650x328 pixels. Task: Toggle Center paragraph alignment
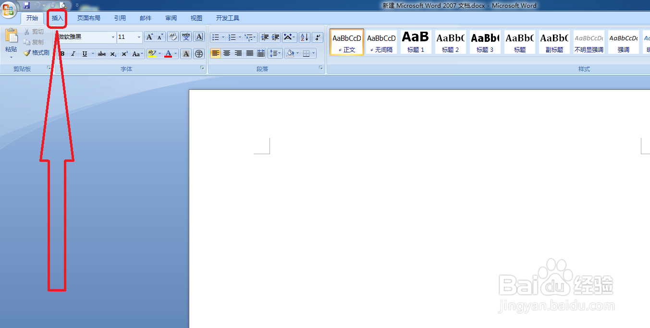[227, 53]
